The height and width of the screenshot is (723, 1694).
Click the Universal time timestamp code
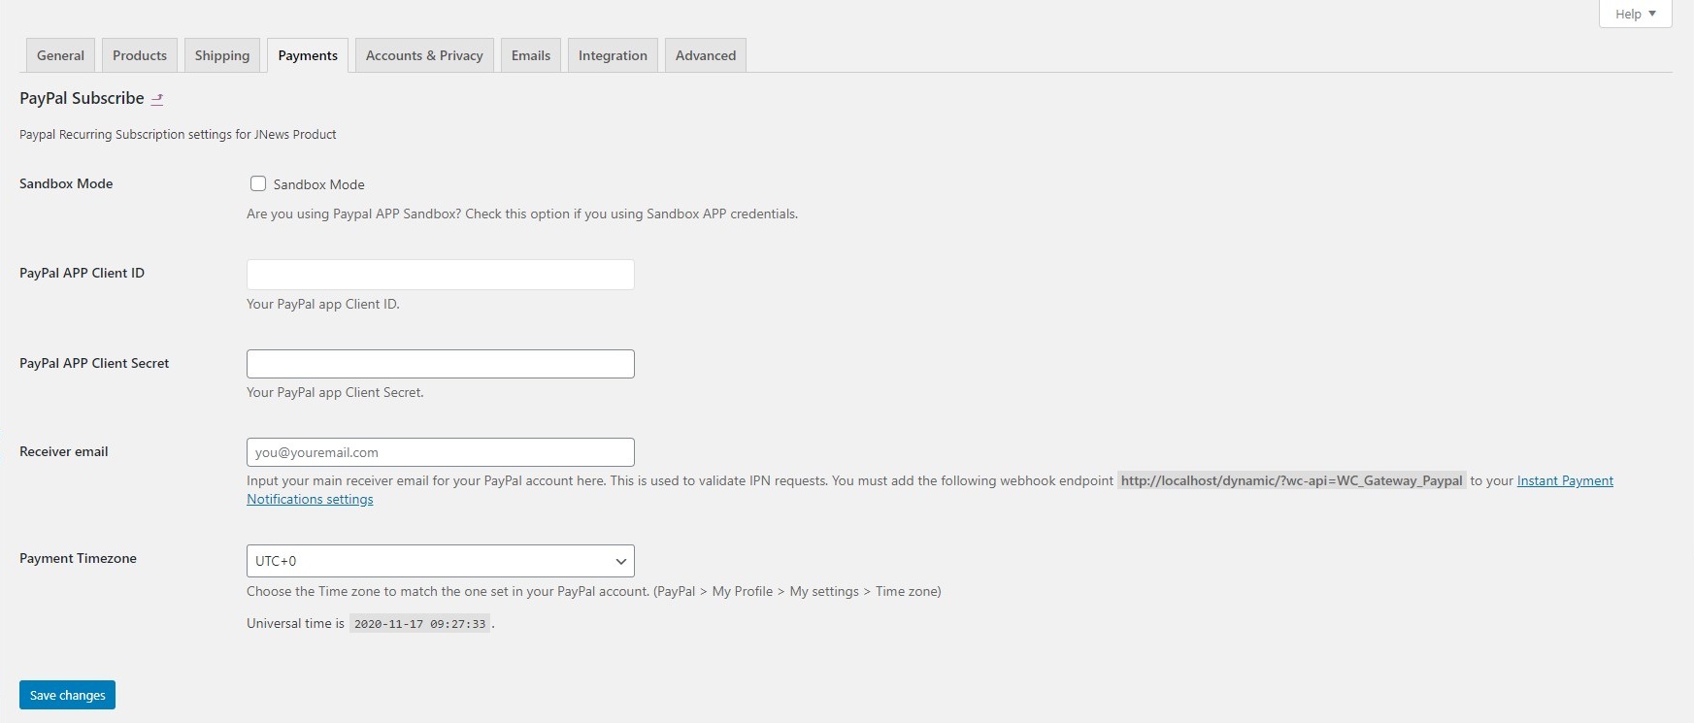coord(419,624)
